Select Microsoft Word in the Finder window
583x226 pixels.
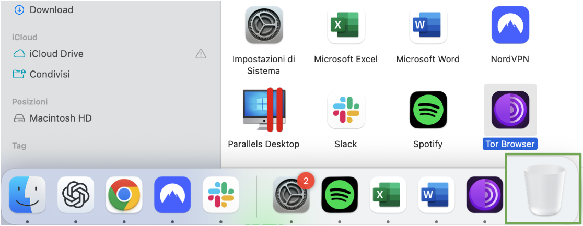428,25
